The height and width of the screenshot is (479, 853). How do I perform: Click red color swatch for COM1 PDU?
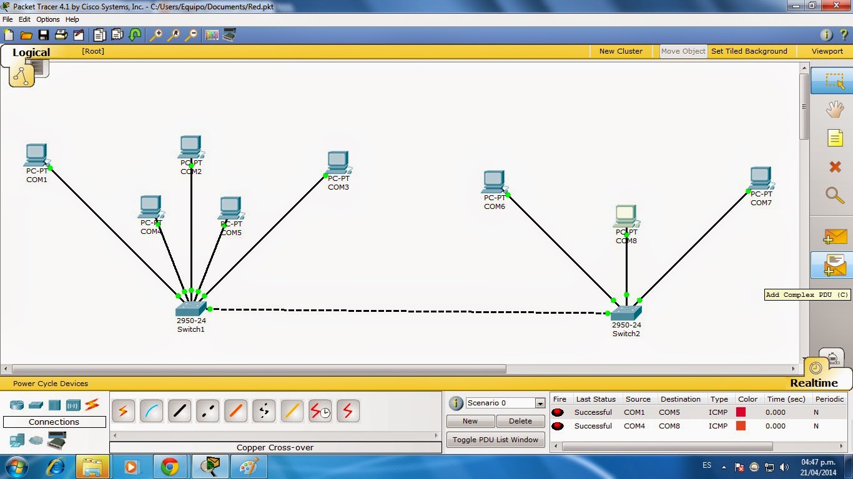[x=741, y=412]
